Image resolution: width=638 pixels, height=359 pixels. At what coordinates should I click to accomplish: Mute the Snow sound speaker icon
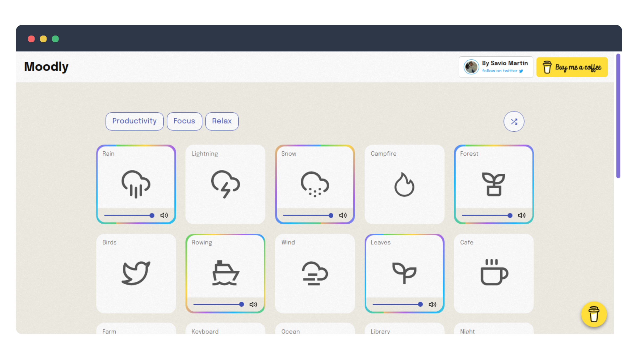point(343,215)
